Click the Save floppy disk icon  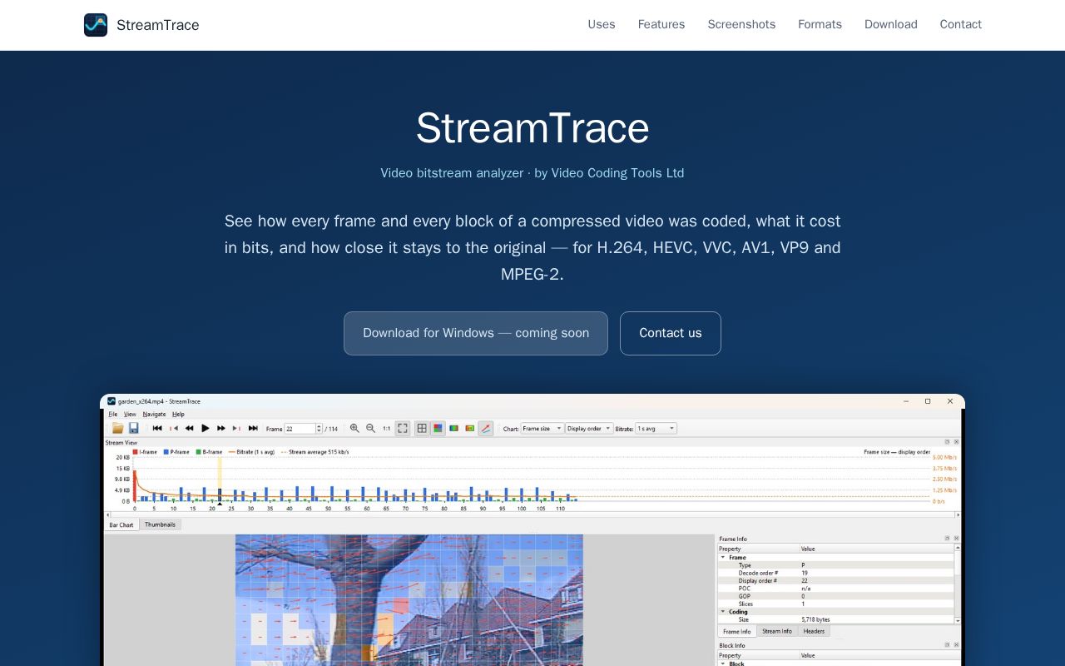(133, 428)
